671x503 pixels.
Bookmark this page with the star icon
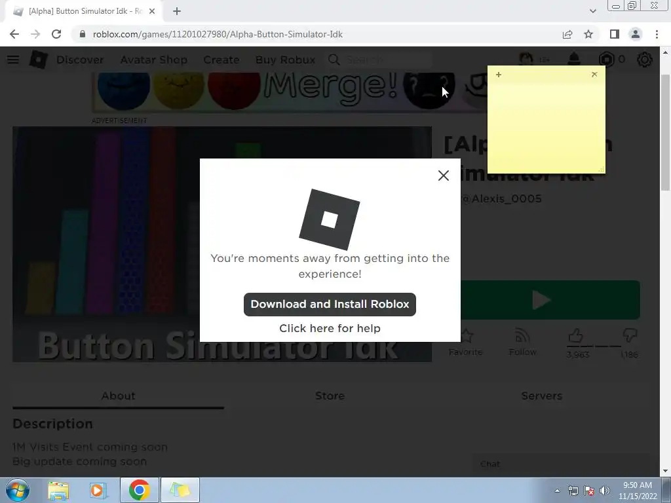pos(588,34)
